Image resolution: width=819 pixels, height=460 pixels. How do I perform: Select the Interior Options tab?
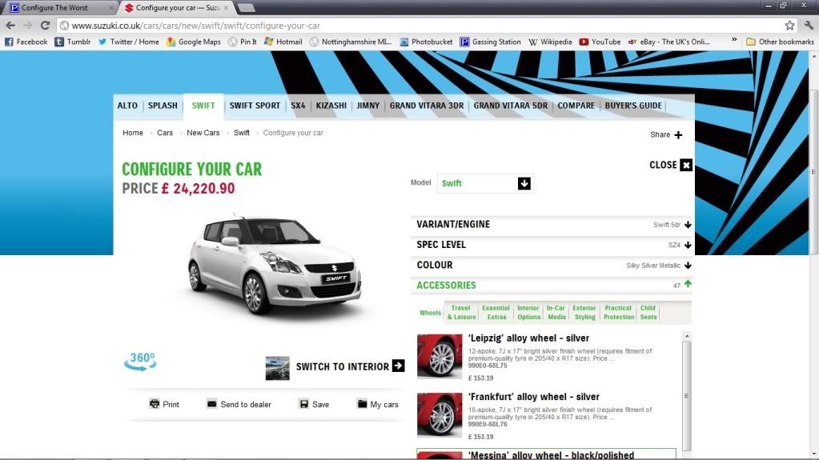point(528,313)
